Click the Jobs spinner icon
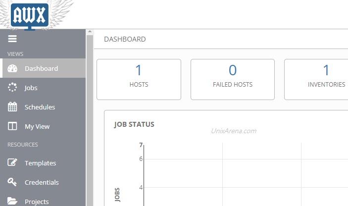The width and height of the screenshot is (348, 206). (x=13, y=88)
